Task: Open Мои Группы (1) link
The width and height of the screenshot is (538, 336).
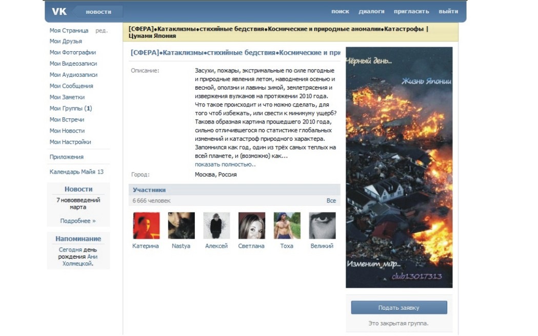Action: click(71, 109)
